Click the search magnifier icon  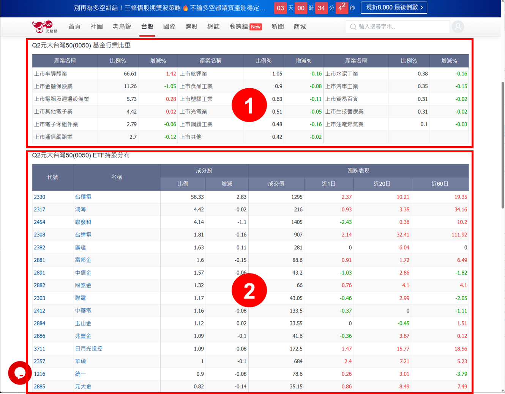pyautogui.click(x=353, y=27)
